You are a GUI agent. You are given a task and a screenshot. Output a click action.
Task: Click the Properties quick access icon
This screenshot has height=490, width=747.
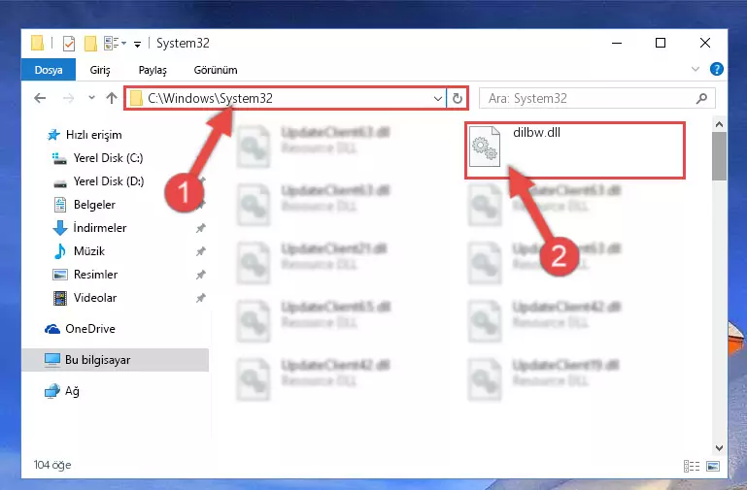point(69,44)
